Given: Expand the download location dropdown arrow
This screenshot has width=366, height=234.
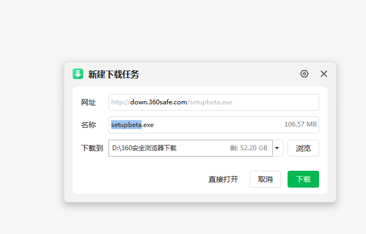Looking at the screenshot, I should (x=277, y=148).
